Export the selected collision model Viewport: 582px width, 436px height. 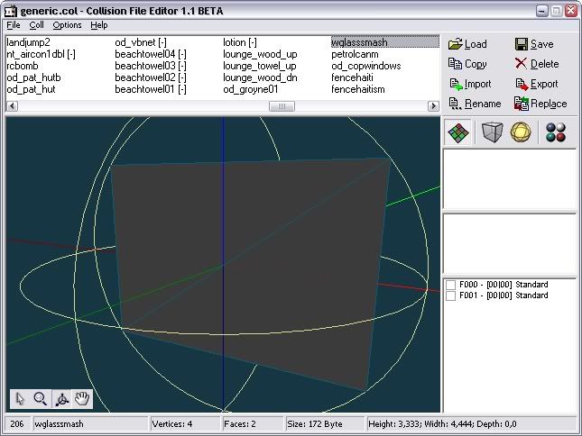point(537,84)
